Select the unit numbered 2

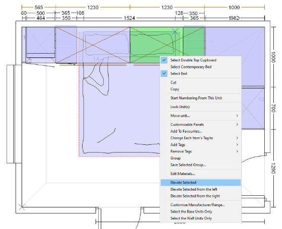(30, 61)
